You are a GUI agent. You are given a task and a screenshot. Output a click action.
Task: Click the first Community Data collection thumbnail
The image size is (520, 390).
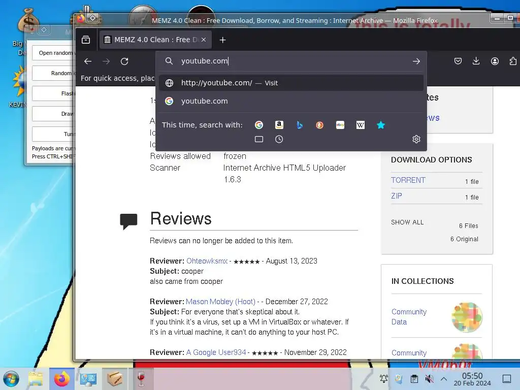click(x=467, y=317)
